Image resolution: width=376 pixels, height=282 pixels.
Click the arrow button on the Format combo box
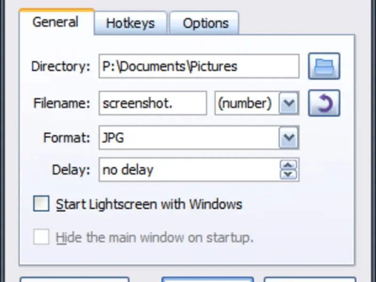click(x=289, y=138)
